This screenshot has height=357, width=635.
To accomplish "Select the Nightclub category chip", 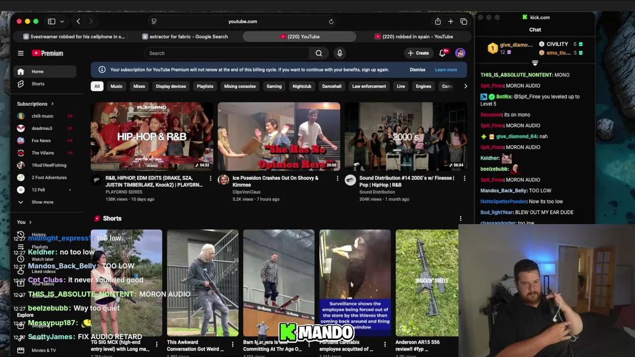I will tap(302, 86).
